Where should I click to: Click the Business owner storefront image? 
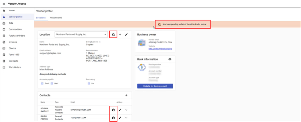pos(142,43)
